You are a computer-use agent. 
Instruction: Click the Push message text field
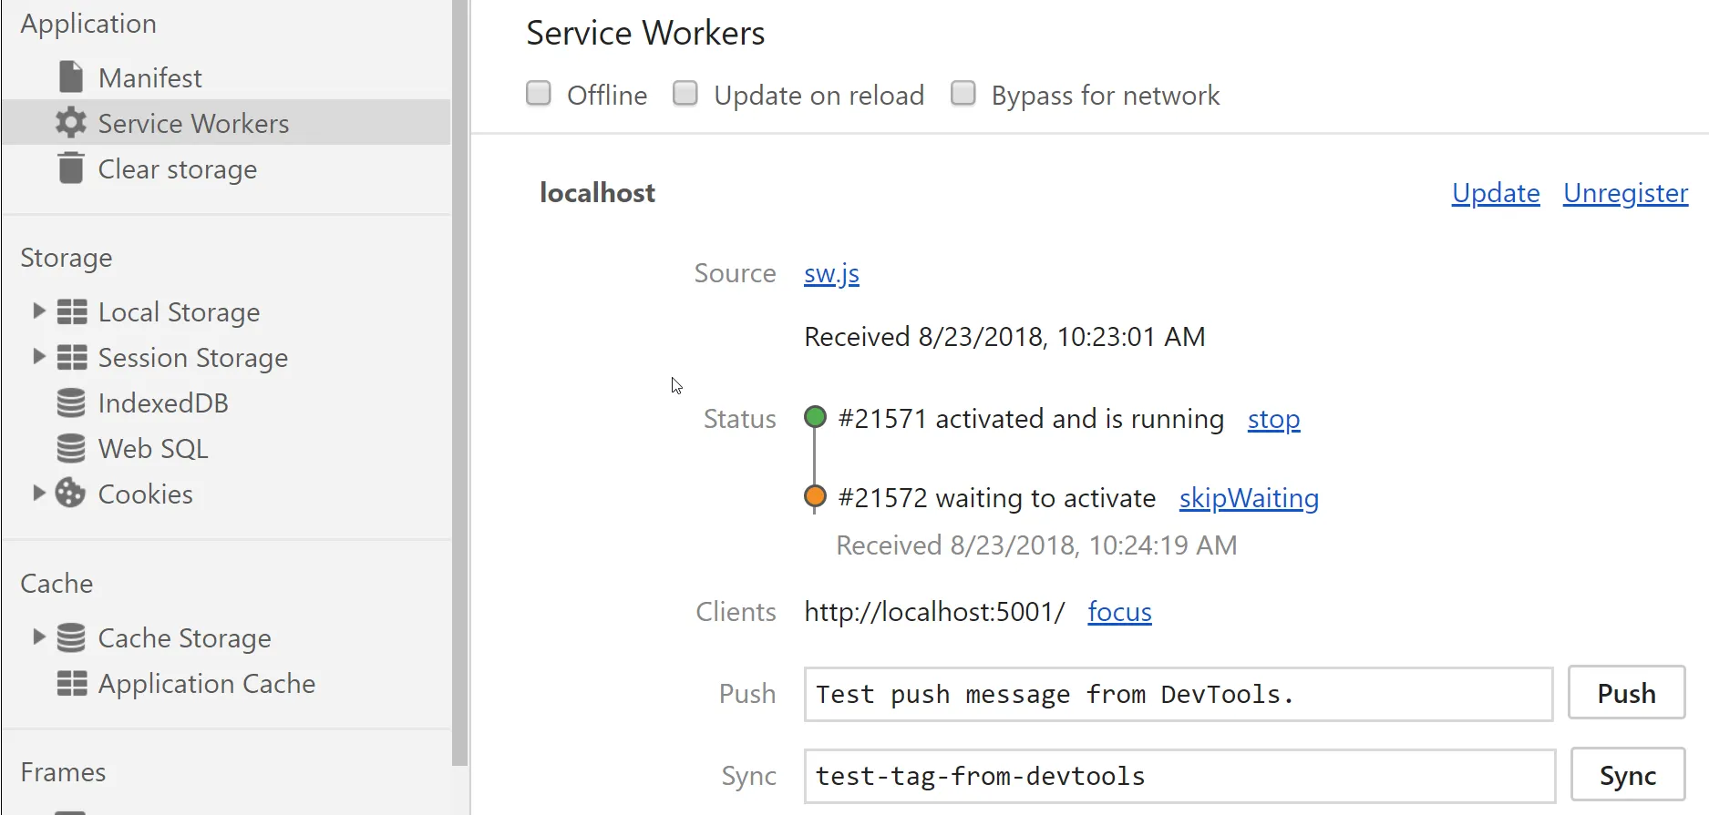click(x=1178, y=695)
